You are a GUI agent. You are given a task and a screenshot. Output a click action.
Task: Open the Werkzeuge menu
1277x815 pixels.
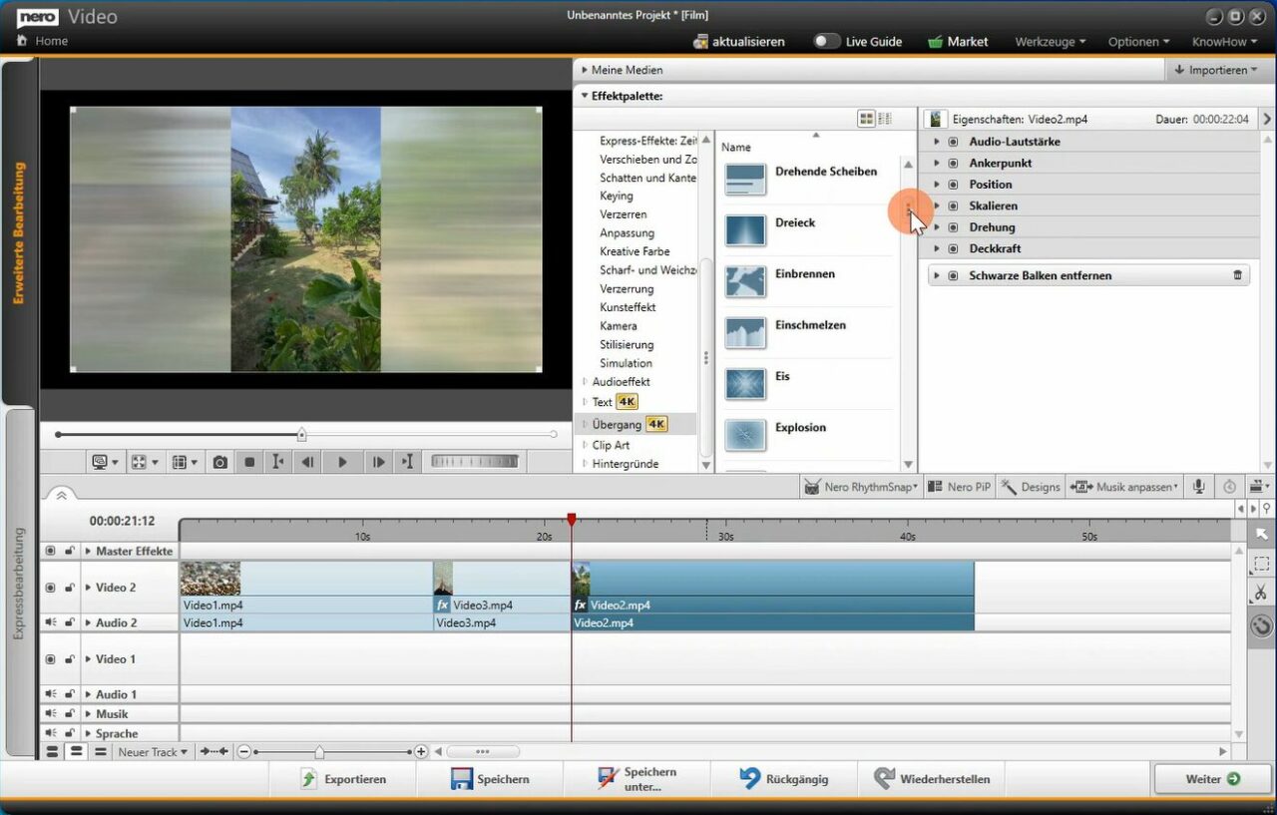pyautogui.click(x=1049, y=42)
